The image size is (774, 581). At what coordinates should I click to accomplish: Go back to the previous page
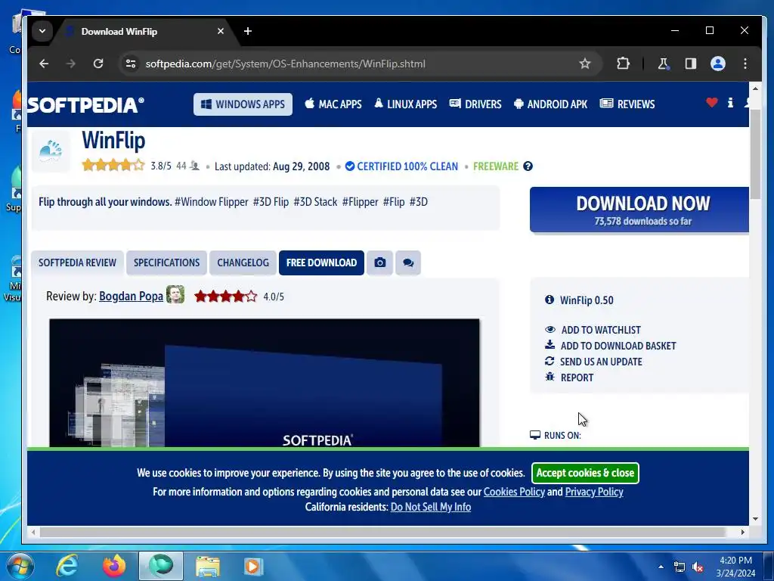pos(44,64)
